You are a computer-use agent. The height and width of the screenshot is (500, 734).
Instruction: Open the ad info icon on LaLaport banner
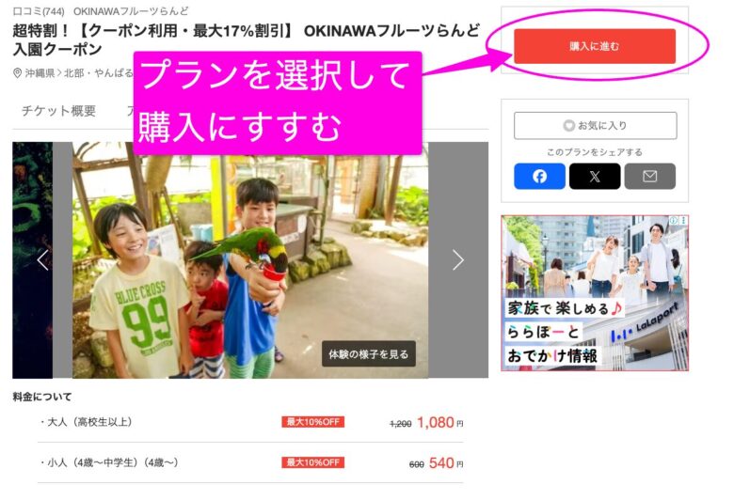[672, 222]
